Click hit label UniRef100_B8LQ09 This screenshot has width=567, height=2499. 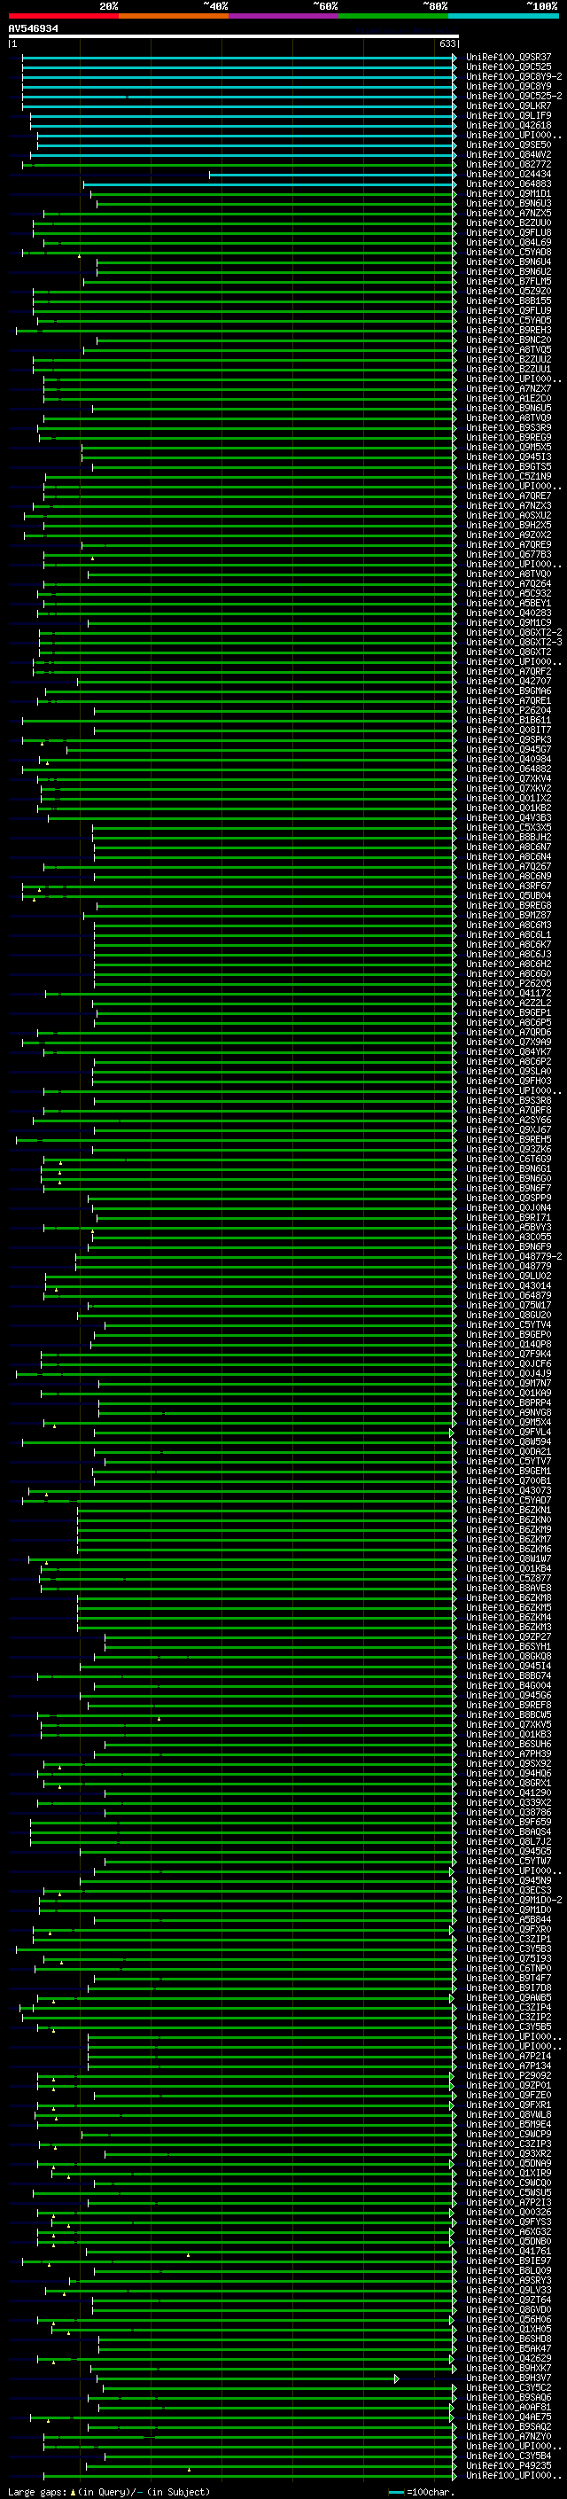pyautogui.click(x=509, y=2271)
